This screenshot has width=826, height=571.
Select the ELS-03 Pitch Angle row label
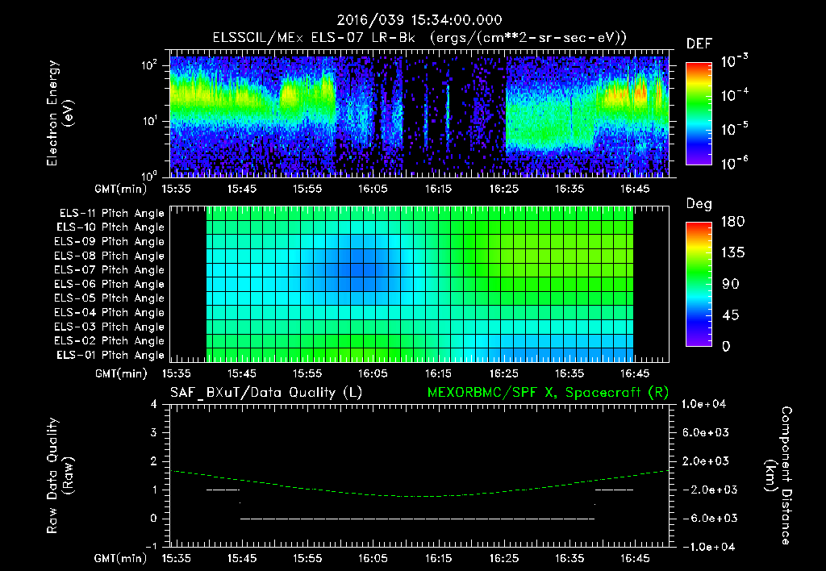[109, 327]
